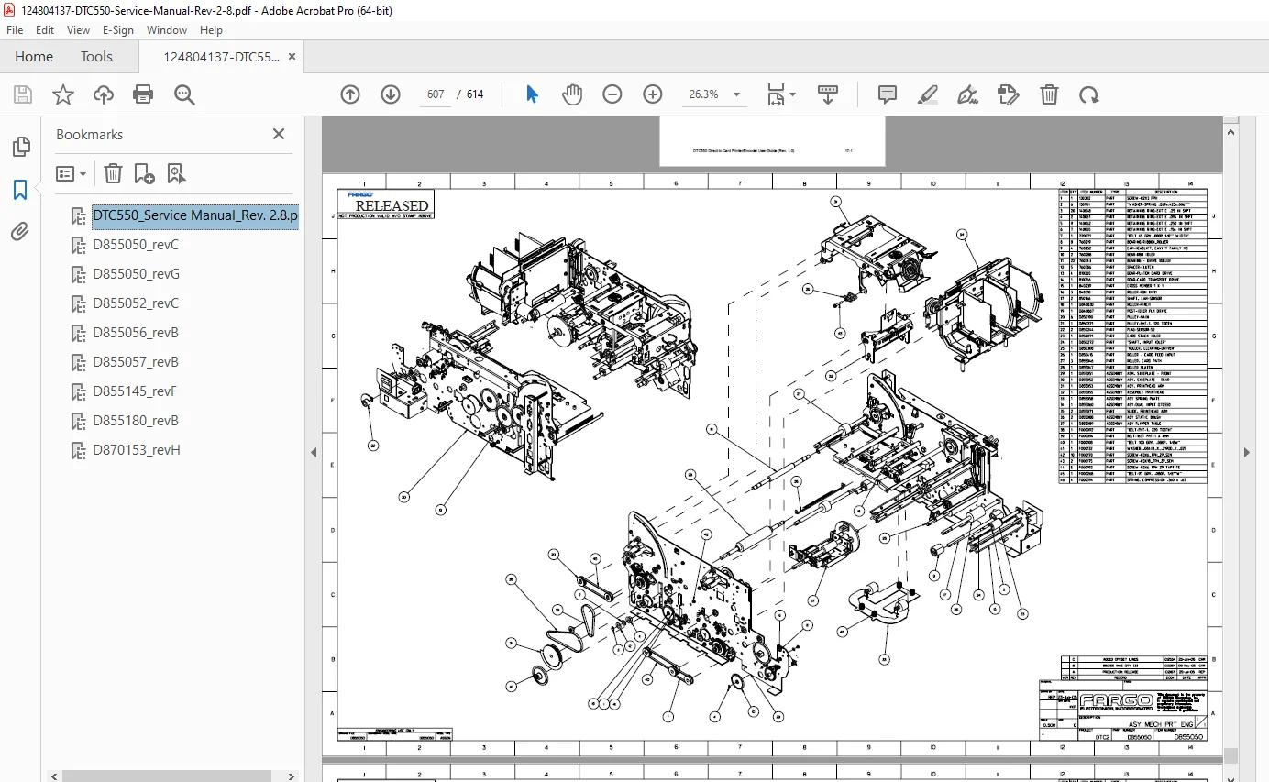Open the page fit options dropdown
The image size is (1269, 782).
[x=781, y=94]
